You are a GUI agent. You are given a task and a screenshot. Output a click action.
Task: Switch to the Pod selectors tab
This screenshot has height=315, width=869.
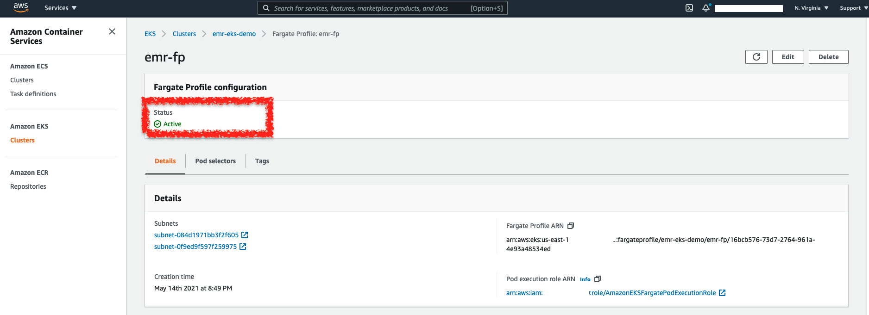[x=215, y=161]
